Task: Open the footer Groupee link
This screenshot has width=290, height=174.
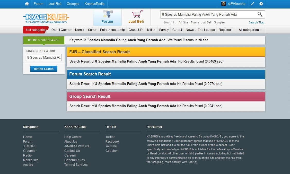Action: click(x=29, y=151)
